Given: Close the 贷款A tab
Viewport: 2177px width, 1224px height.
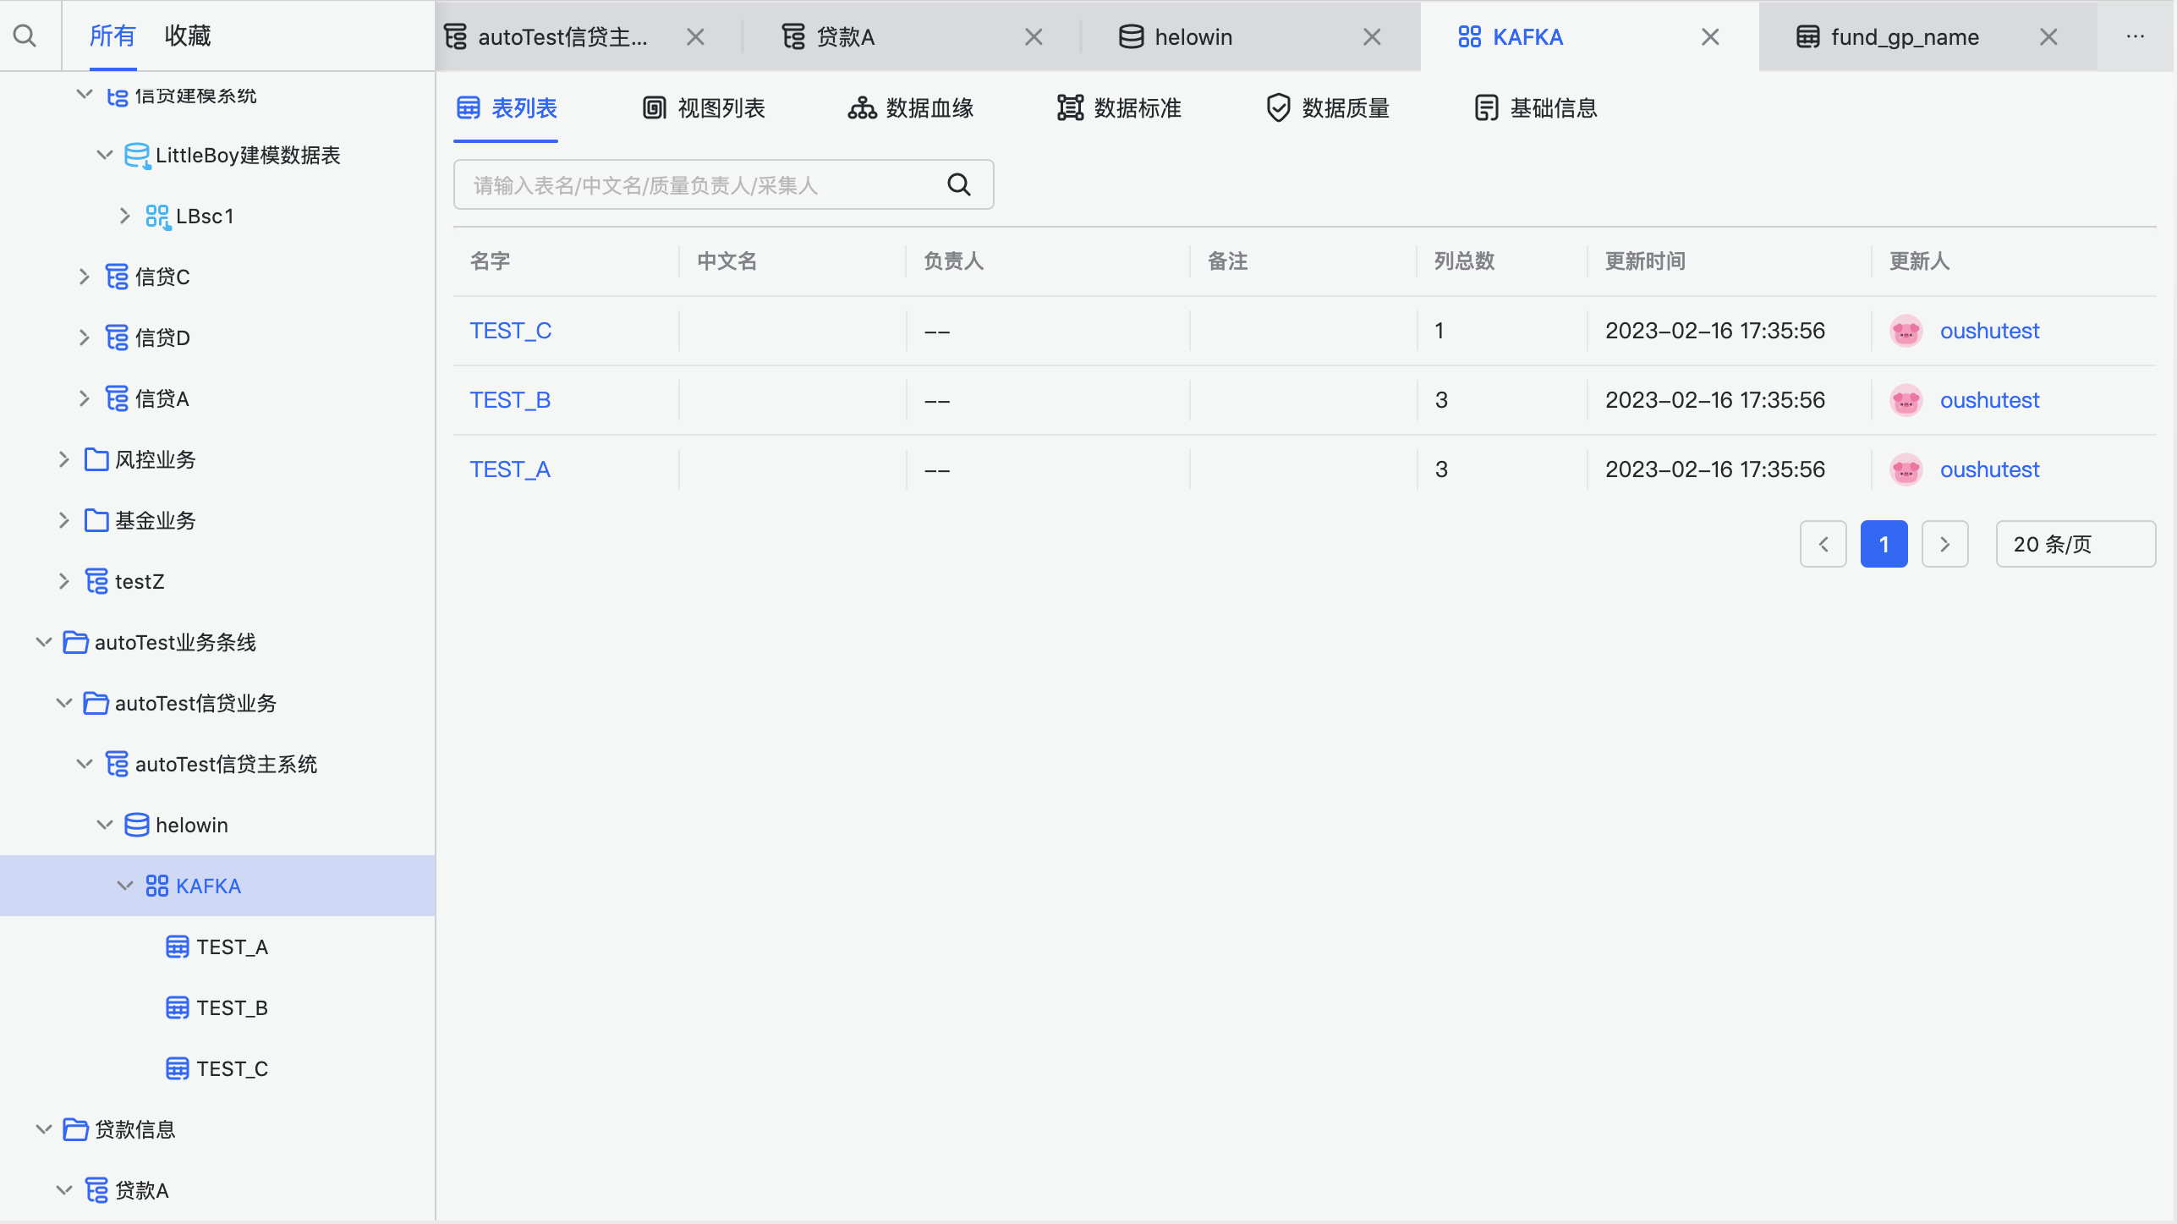Looking at the screenshot, I should click(1034, 37).
